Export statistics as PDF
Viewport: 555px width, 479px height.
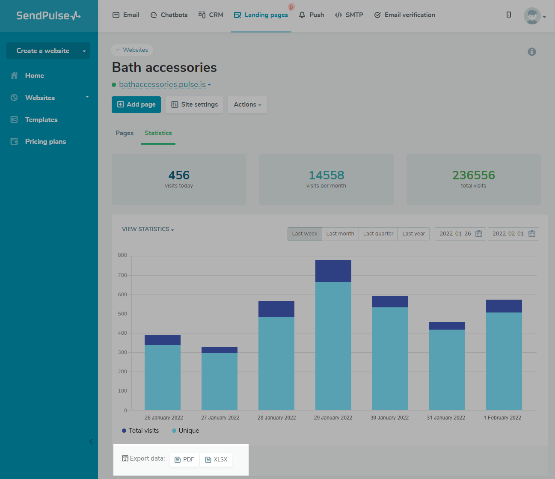click(184, 459)
